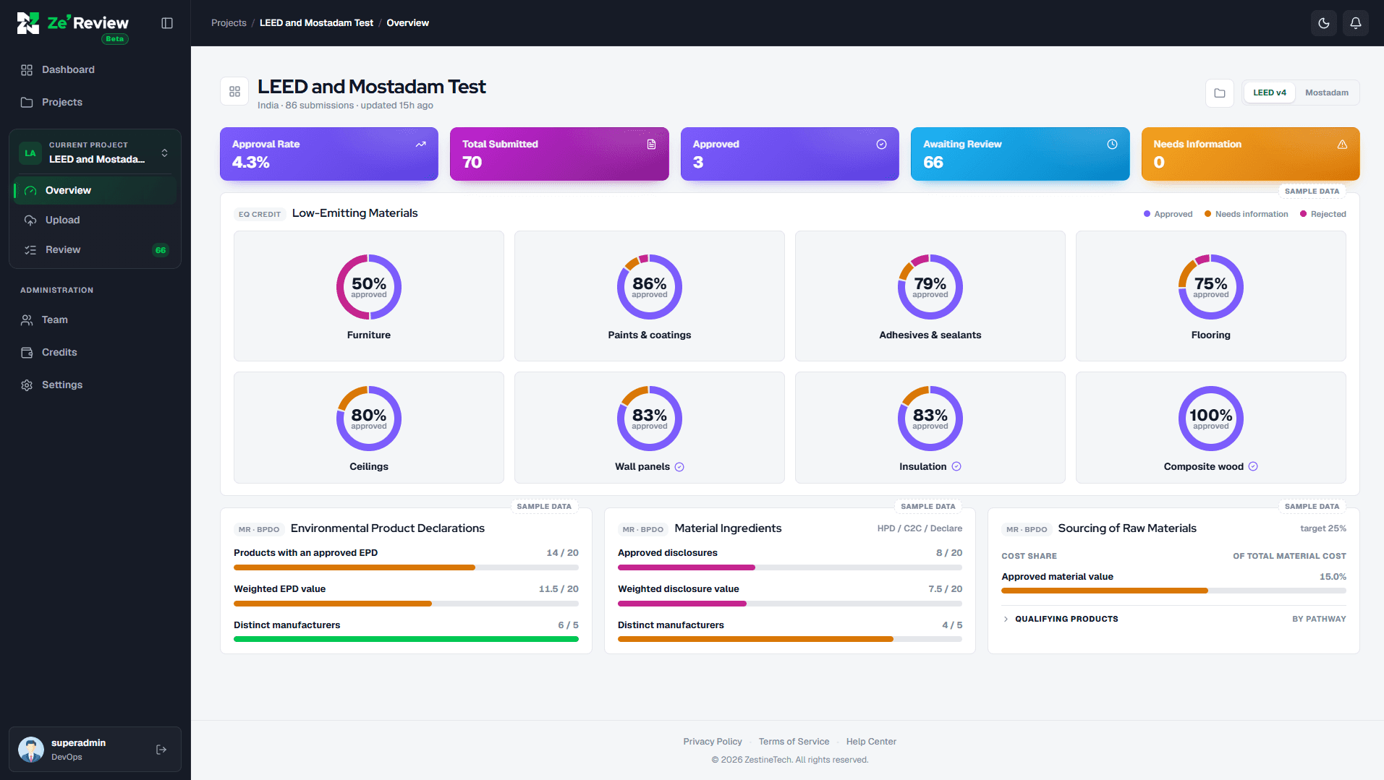Screen dimensions: 1384x780
Task: Click the logout icon next to superadmin
Action: coord(161,750)
